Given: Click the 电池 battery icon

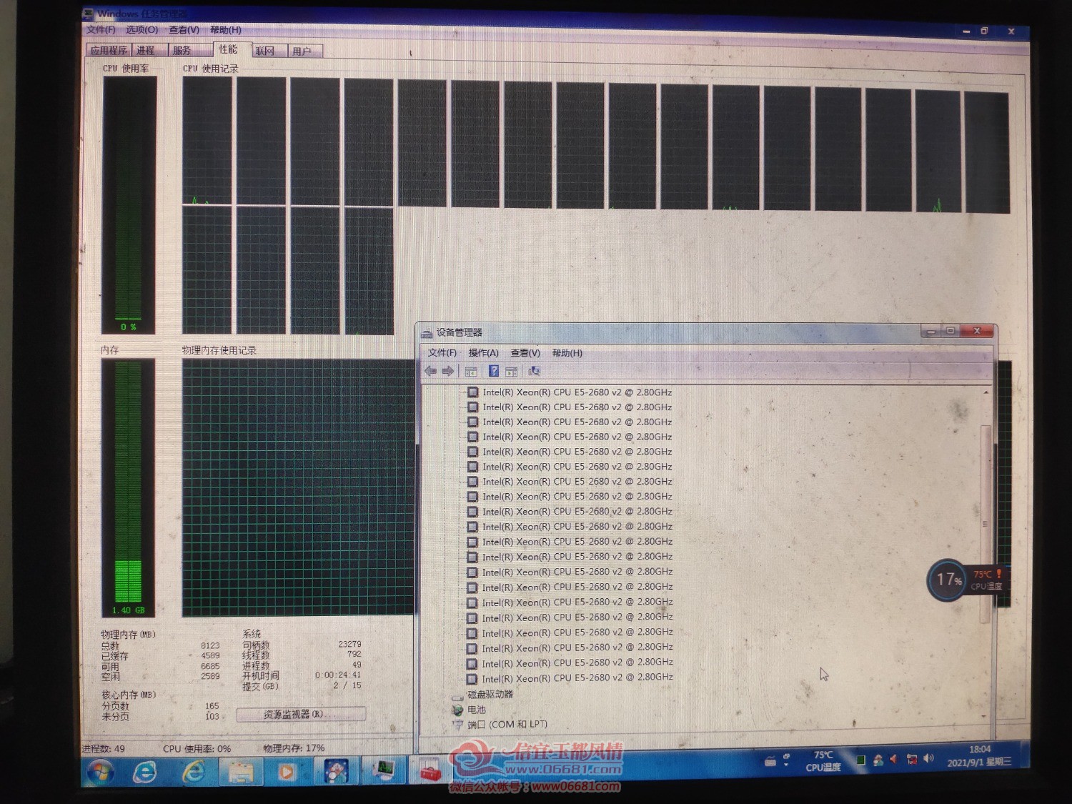Looking at the screenshot, I should [457, 710].
